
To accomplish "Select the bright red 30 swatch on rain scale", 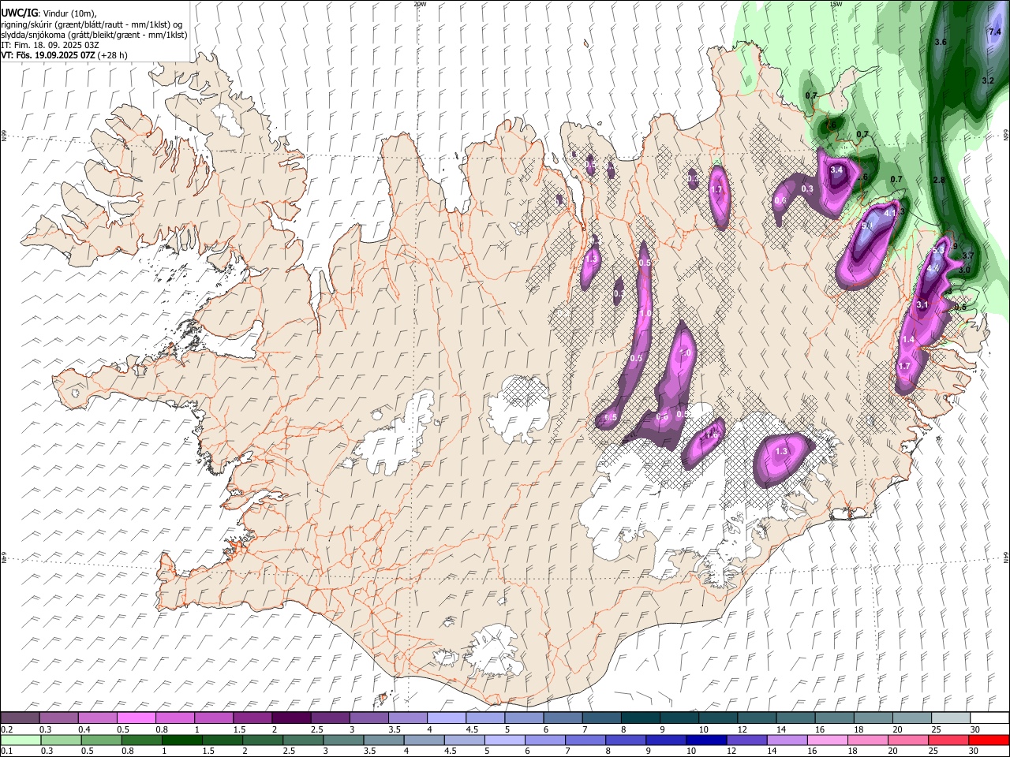I will coord(989,740).
